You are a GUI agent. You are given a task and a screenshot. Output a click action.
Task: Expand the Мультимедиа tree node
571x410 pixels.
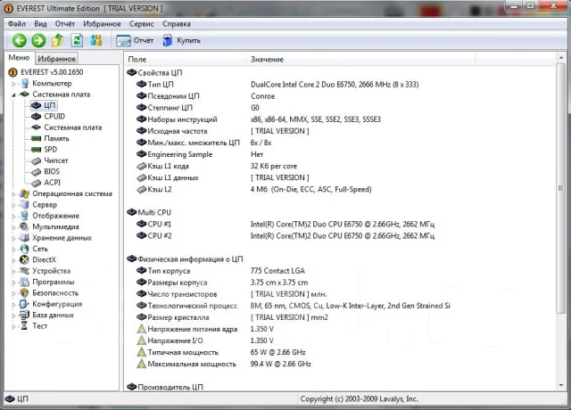[x=13, y=226]
